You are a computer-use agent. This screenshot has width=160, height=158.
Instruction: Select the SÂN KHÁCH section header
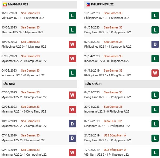(x=93, y=84)
